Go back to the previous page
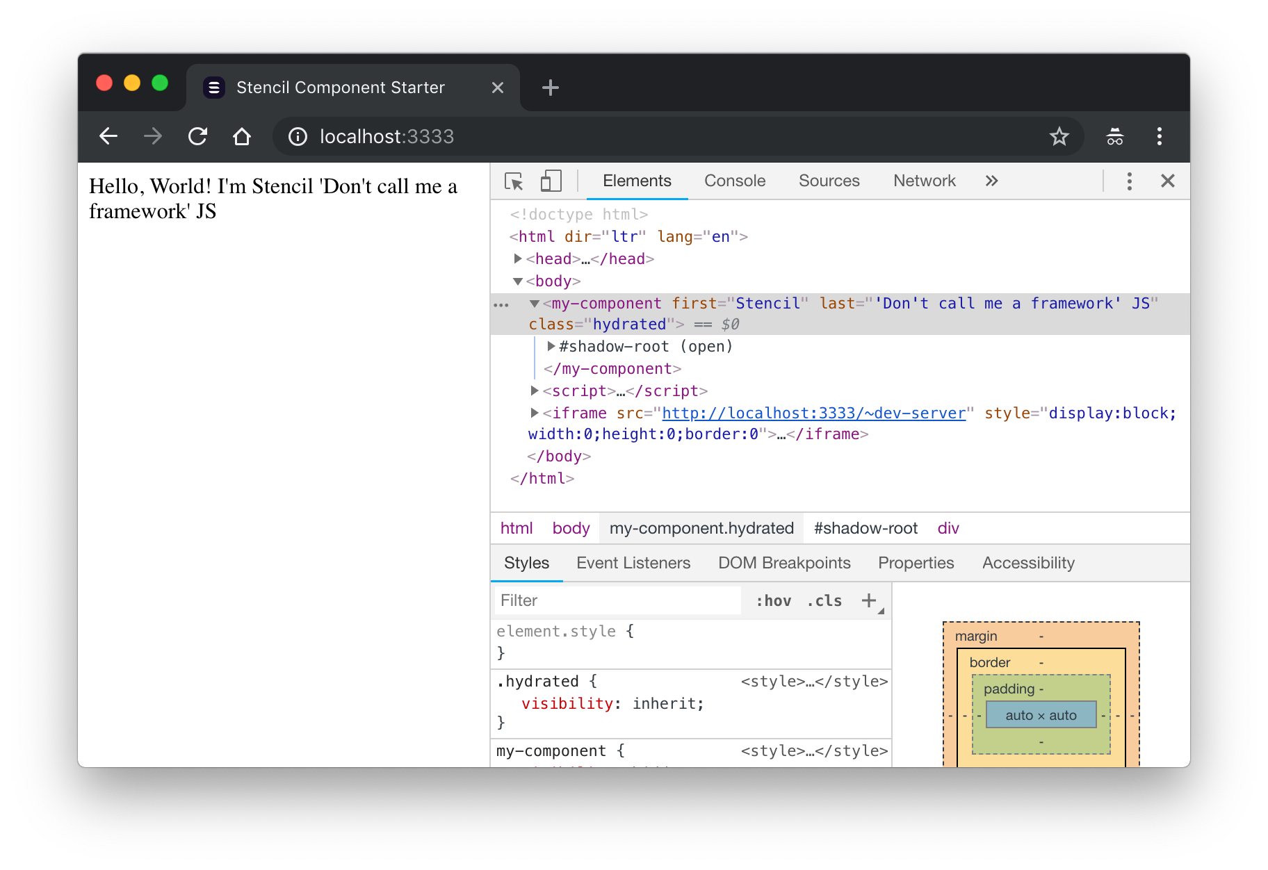 click(x=108, y=136)
